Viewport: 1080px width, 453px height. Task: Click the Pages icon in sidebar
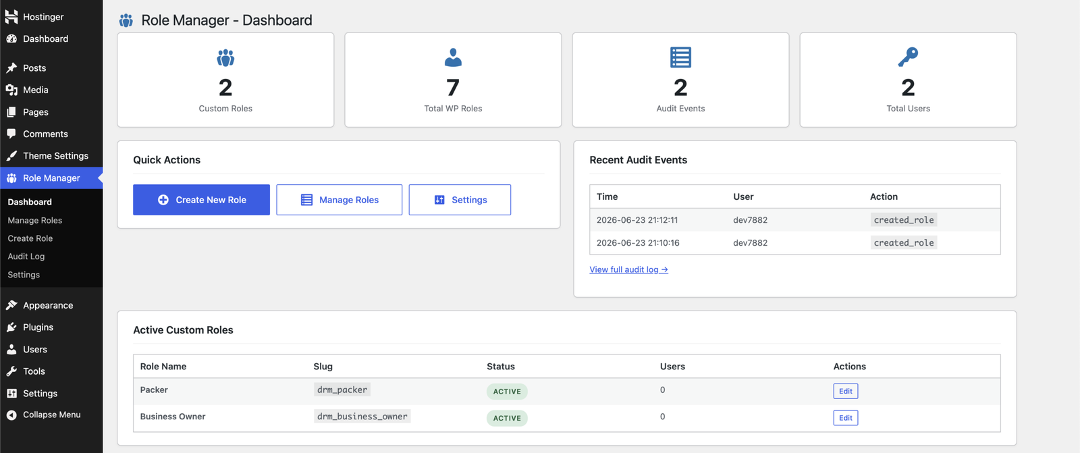[x=11, y=112]
